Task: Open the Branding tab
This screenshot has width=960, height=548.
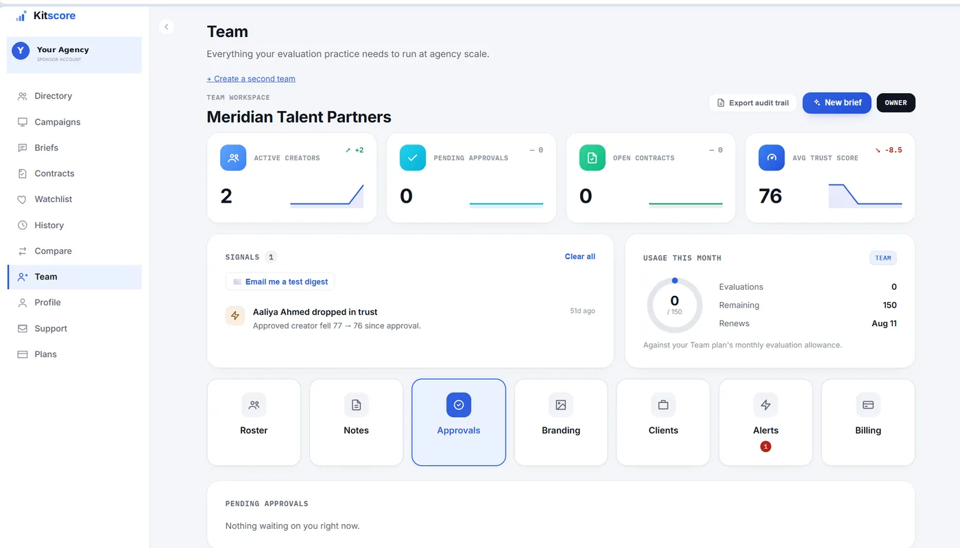Action: pos(561,422)
